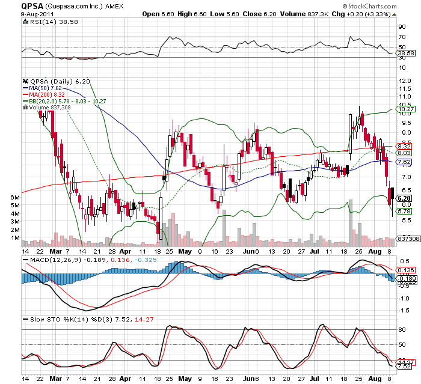Click the 'Apr' label on the bottom date axis
The height and width of the screenshot is (384, 421).
coord(125,379)
